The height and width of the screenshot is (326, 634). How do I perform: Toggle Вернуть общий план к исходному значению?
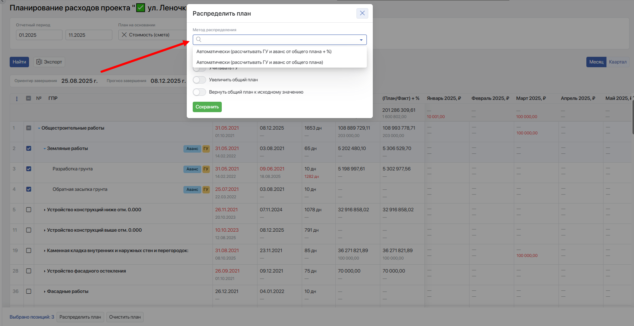point(199,92)
